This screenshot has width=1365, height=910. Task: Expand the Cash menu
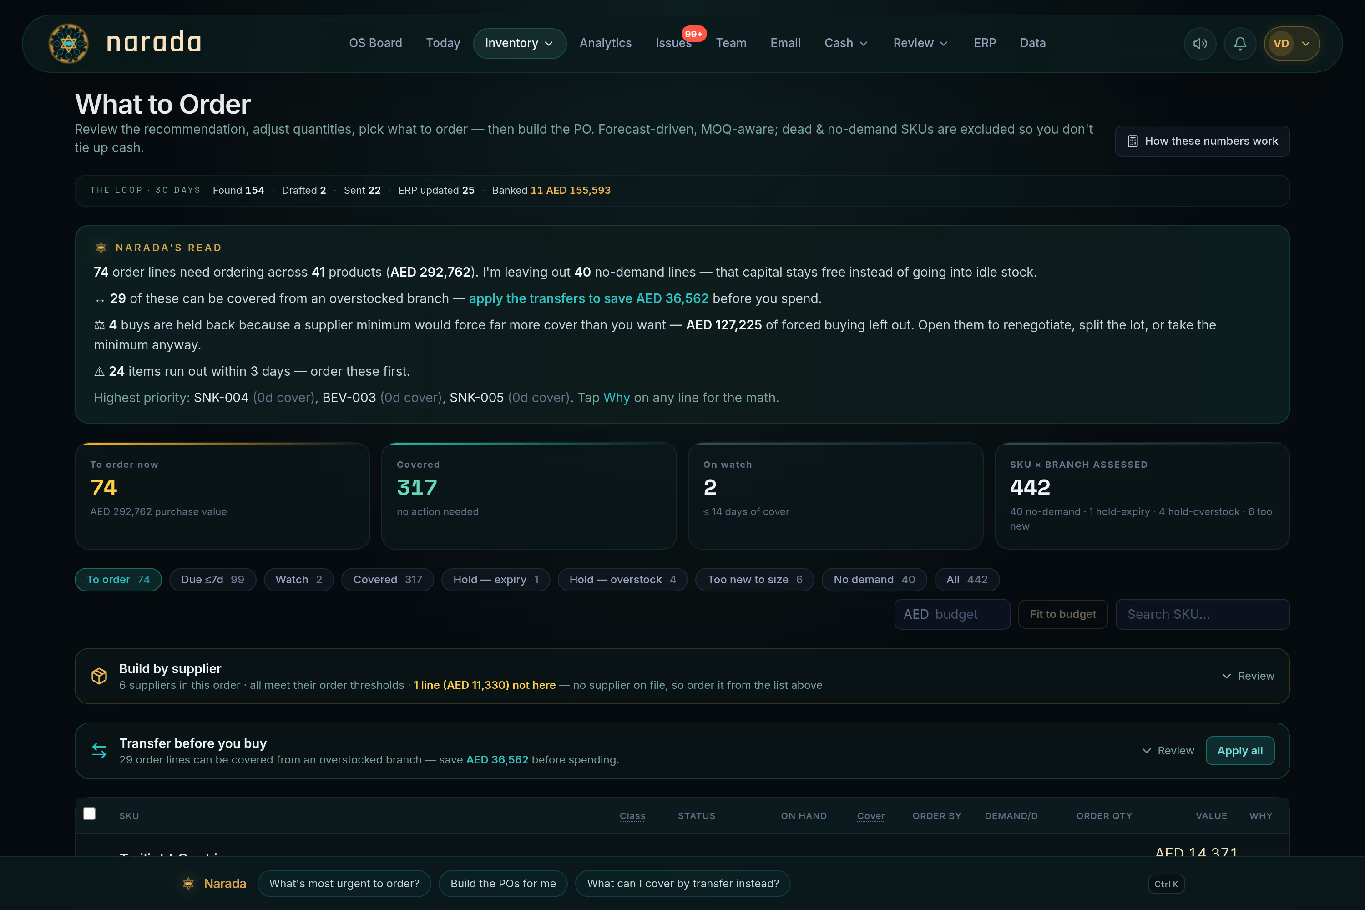click(x=846, y=44)
